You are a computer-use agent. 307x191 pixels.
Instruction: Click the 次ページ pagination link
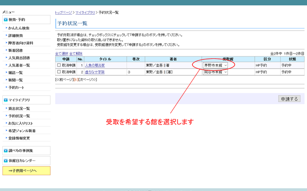click(x=87, y=79)
